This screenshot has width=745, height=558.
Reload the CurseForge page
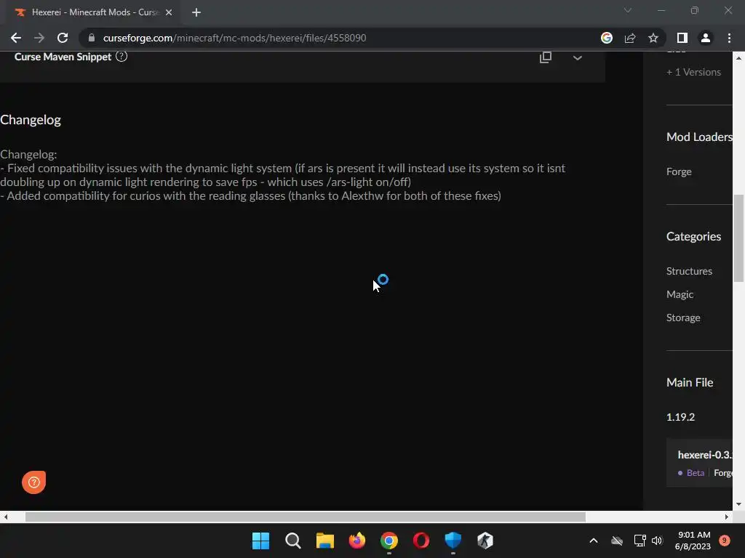[x=63, y=38]
